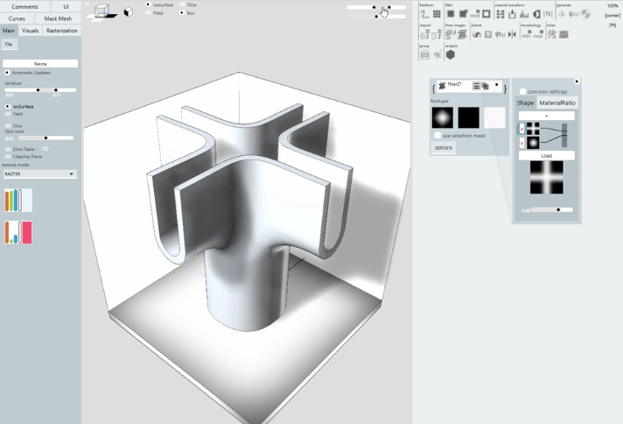The width and height of the screenshot is (623, 424).
Task: Select the top 'Slice' view radio option
Action: pos(182,4)
